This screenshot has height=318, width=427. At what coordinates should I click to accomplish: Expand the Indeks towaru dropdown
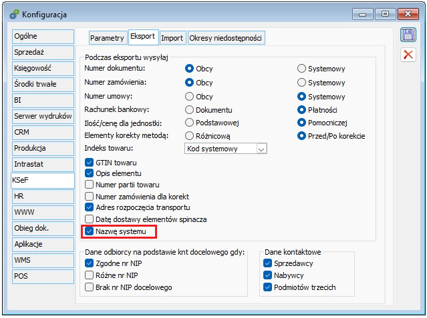pyautogui.click(x=261, y=149)
